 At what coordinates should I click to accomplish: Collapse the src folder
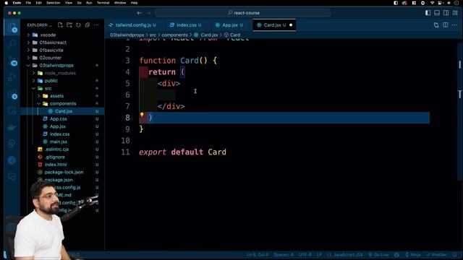tap(62, 88)
